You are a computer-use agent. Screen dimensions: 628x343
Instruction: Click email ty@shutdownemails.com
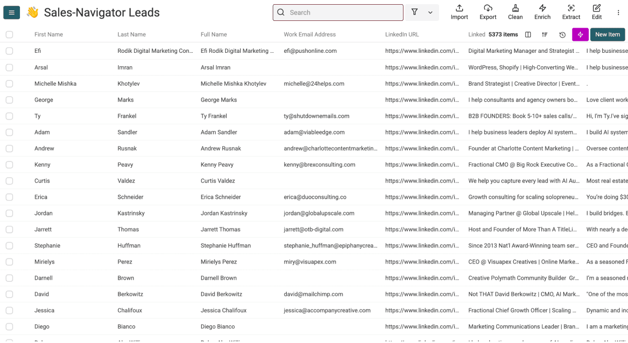point(317,116)
